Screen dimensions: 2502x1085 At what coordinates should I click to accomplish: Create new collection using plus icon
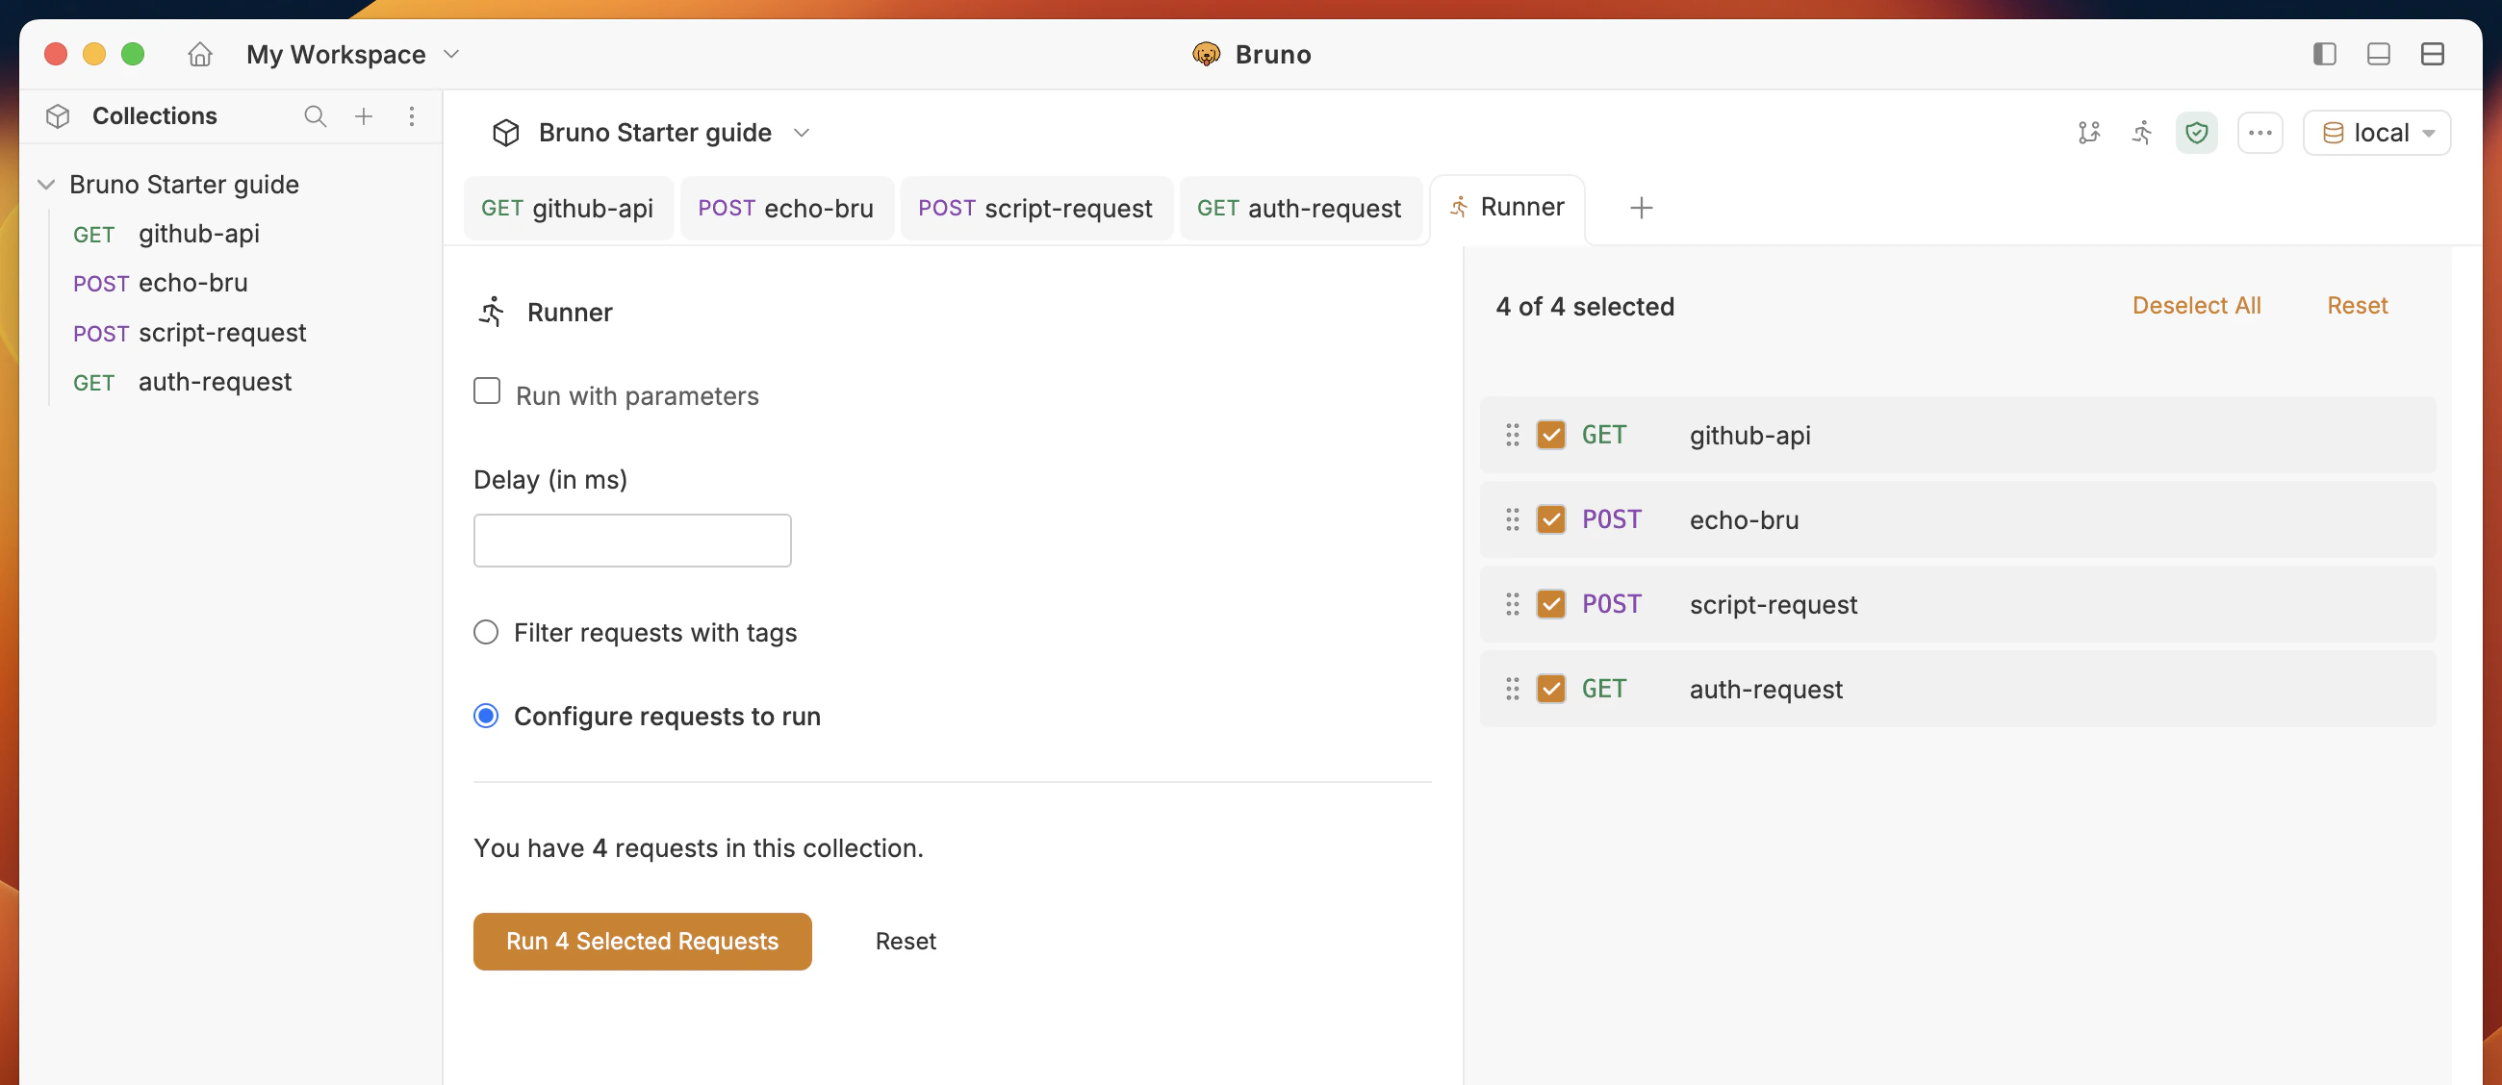pyautogui.click(x=363, y=115)
